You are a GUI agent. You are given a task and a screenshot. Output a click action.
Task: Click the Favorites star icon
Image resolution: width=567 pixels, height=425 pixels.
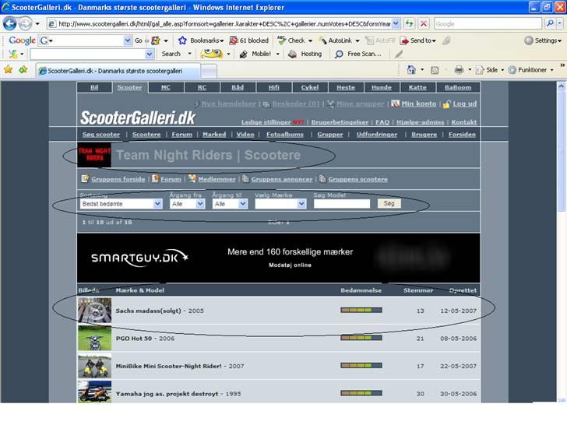(x=8, y=69)
